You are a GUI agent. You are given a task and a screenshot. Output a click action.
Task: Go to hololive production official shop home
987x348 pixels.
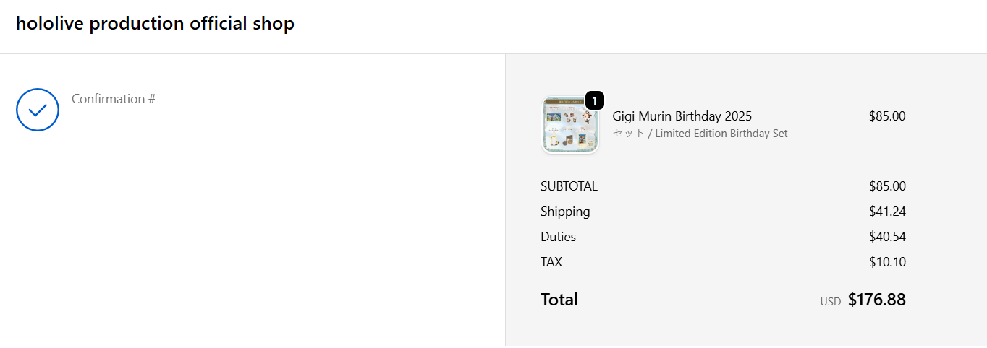(x=155, y=24)
